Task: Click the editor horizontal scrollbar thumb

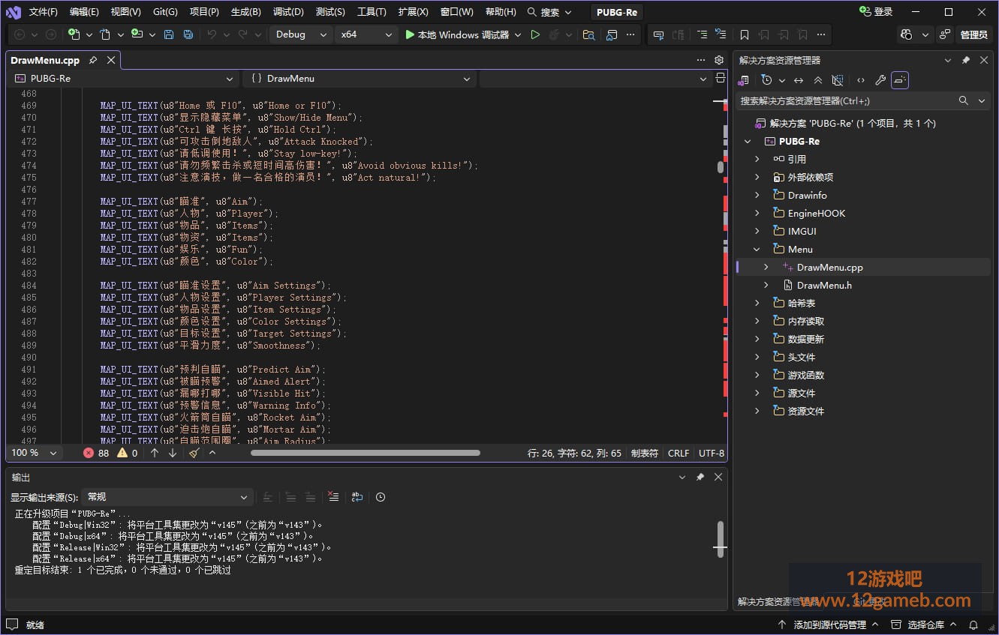Action: pyautogui.click(x=365, y=453)
